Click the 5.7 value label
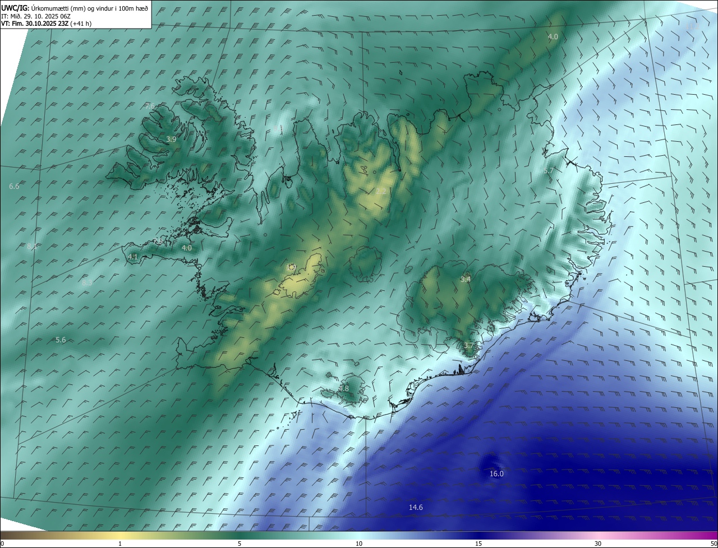The height and width of the screenshot is (548, 718). [x=549, y=170]
